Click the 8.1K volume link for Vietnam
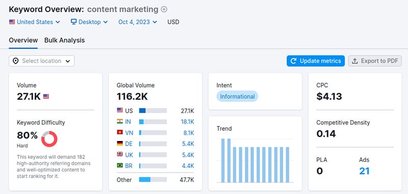Viewport: 408px width, 194px height. (189, 133)
